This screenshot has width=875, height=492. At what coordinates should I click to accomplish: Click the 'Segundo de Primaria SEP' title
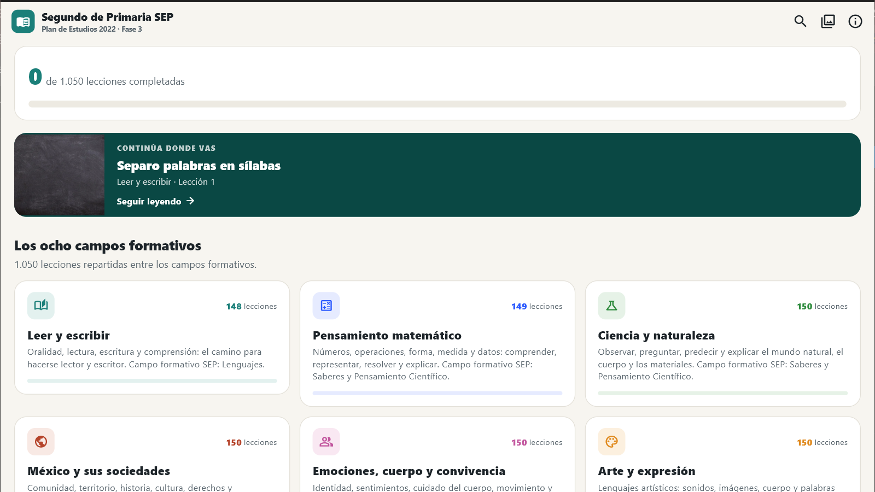click(107, 17)
